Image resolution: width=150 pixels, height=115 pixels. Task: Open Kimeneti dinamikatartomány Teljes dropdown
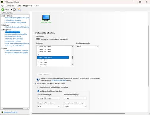click(x=75, y=107)
